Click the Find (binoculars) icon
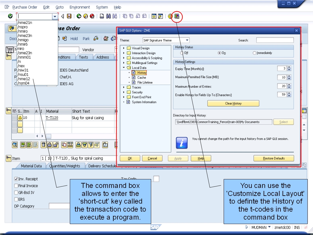The width and height of the screenshot is (313, 235). tap(108, 16)
